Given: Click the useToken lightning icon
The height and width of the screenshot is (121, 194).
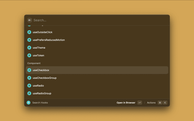Looking at the screenshot, I should coord(29,55).
